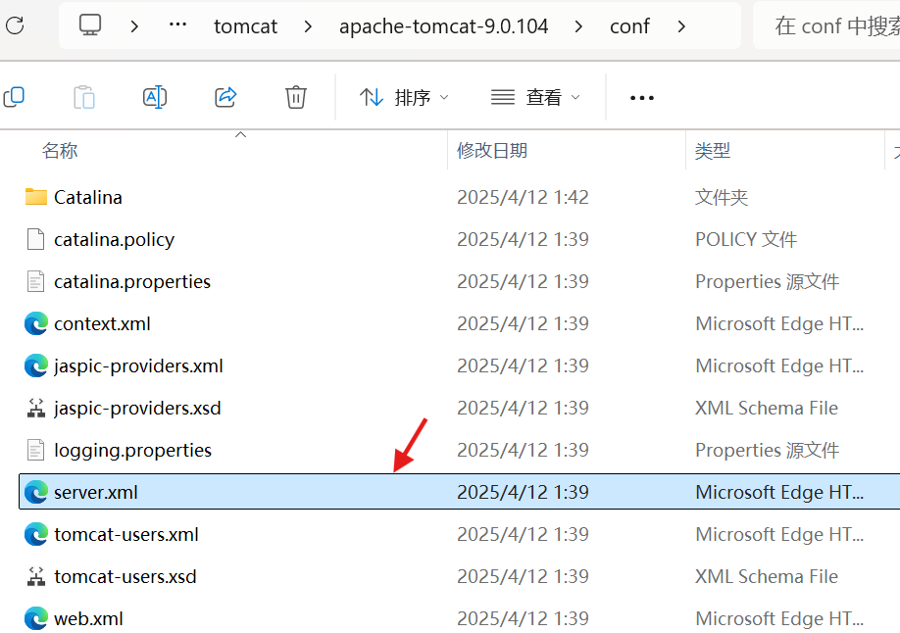This screenshot has width=900, height=633.
Task: Click the 文件夹 type cell of Catalina
Action: [x=722, y=197]
